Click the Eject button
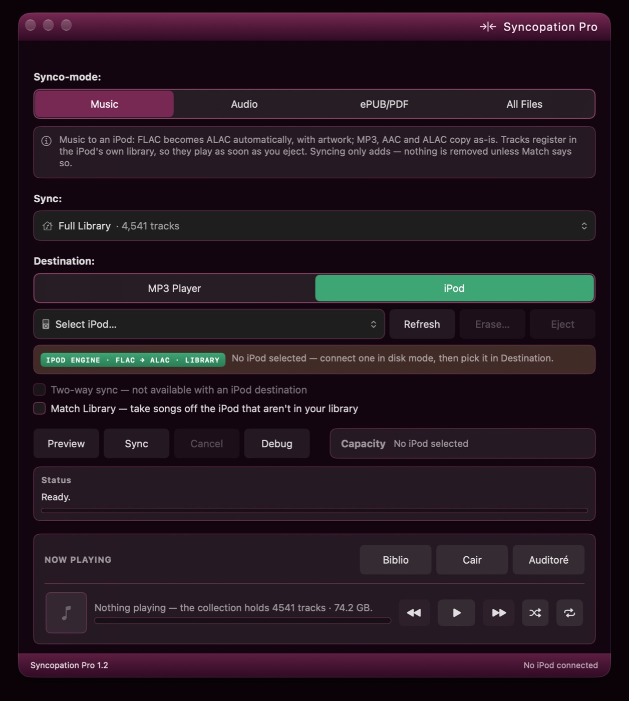 coord(562,324)
